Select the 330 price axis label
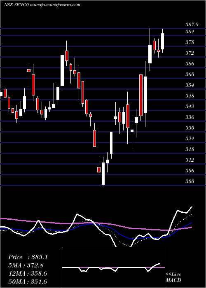The image size is (206, 288). [190, 128]
